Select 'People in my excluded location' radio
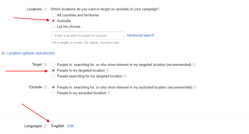The image size is (249, 134). pos(54,93)
